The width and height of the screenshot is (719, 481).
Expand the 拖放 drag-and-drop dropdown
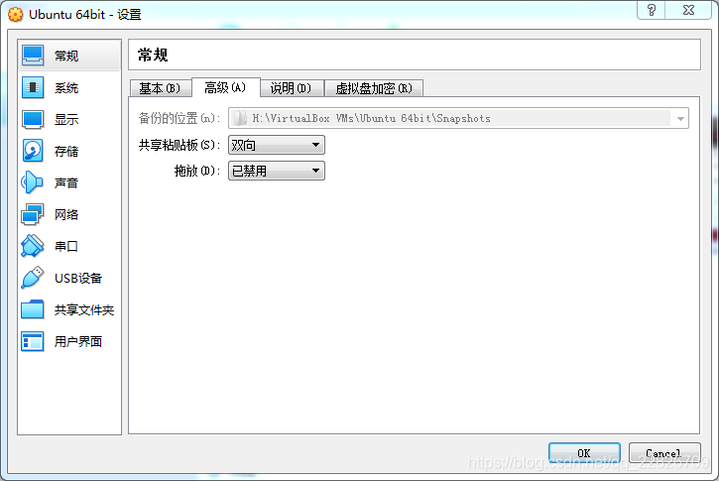[x=277, y=171]
